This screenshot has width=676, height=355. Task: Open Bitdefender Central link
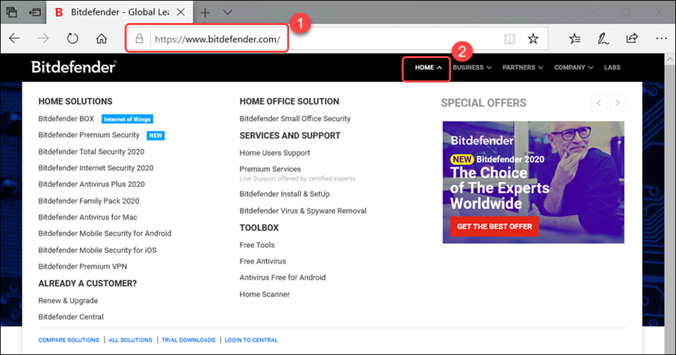click(x=70, y=317)
